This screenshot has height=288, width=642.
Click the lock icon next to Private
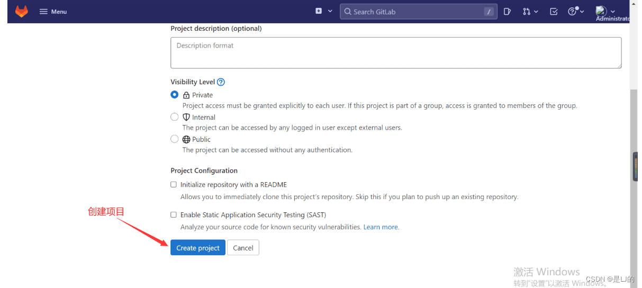(186, 95)
